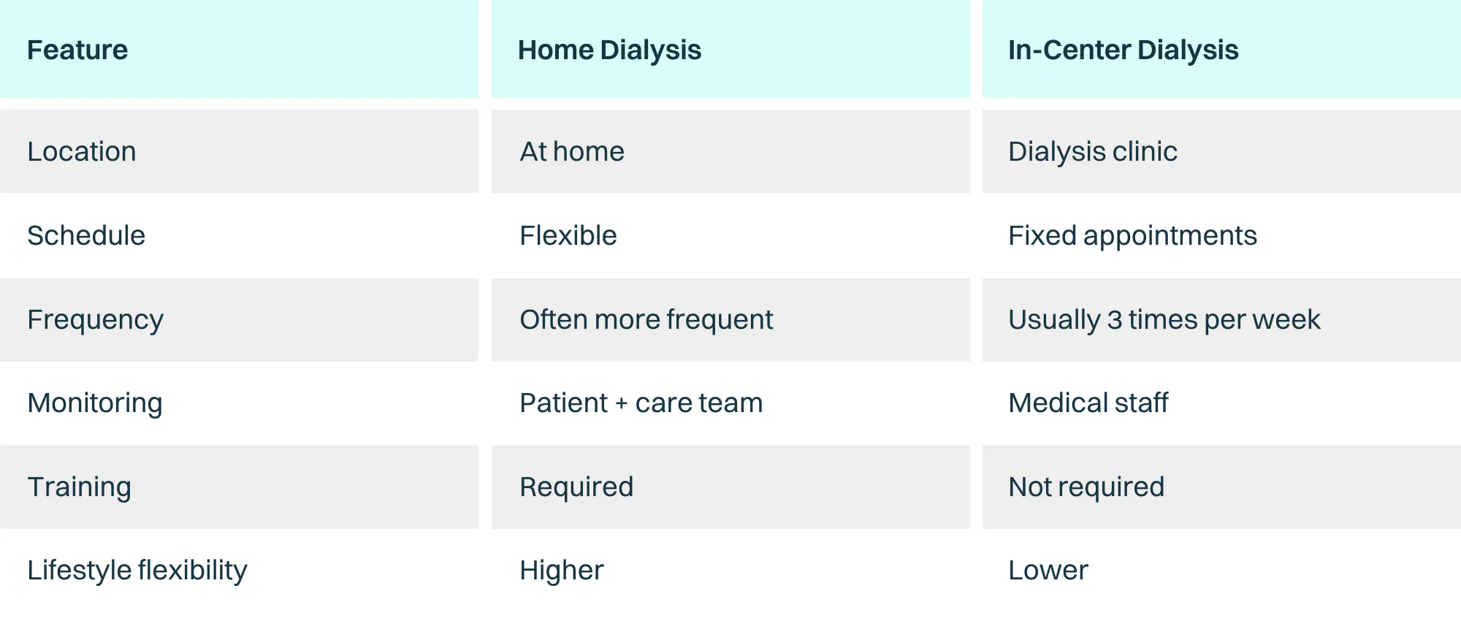Select the "Lower" cell
Screen dimensions: 1461x624
tap(1048, 570)
